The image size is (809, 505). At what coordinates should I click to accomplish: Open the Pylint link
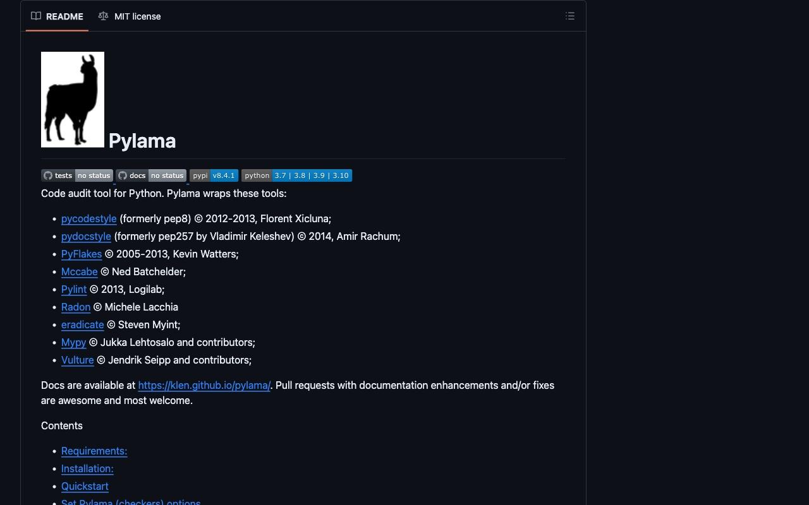click(x=74, y=289)
